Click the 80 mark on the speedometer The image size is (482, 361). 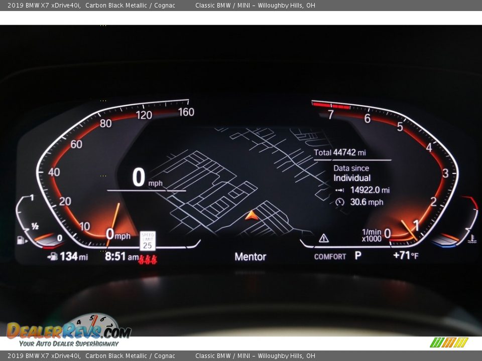pos(105,123)
